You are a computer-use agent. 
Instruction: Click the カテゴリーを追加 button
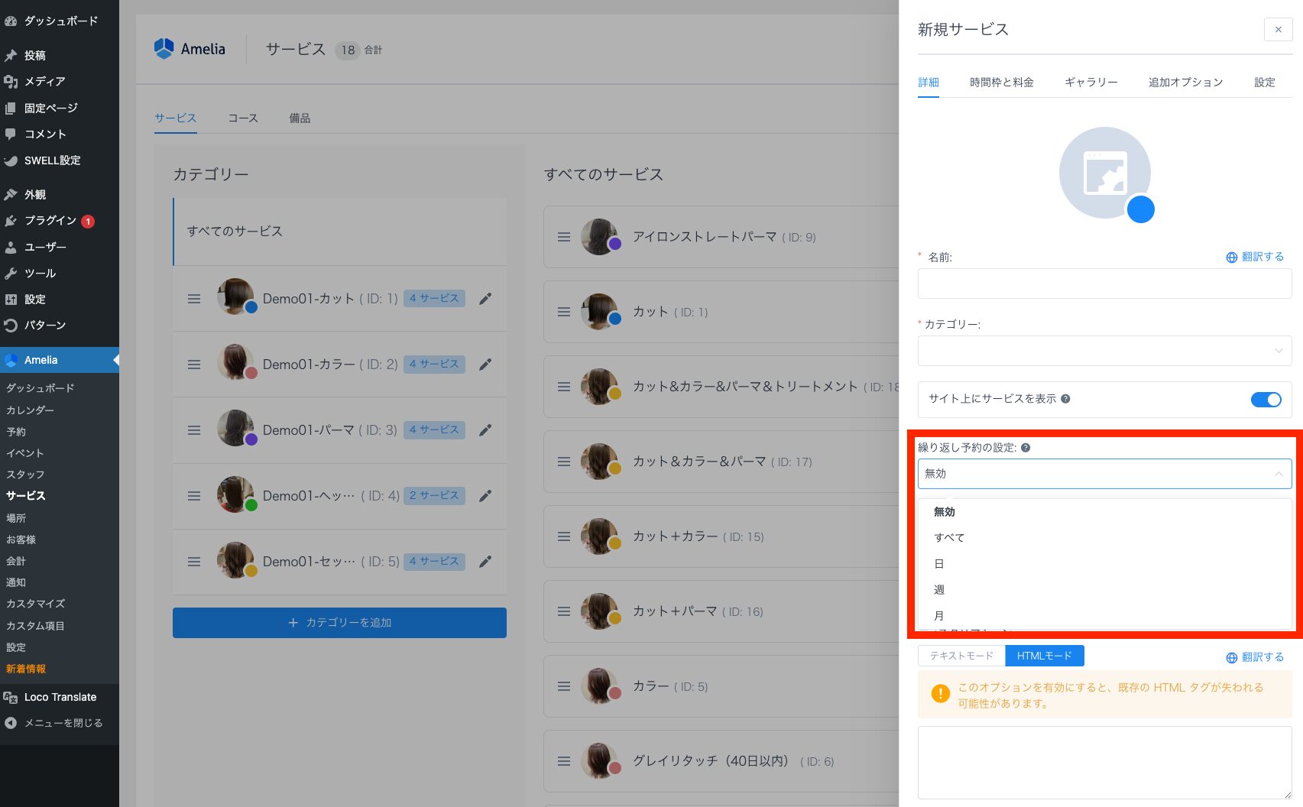339,623
